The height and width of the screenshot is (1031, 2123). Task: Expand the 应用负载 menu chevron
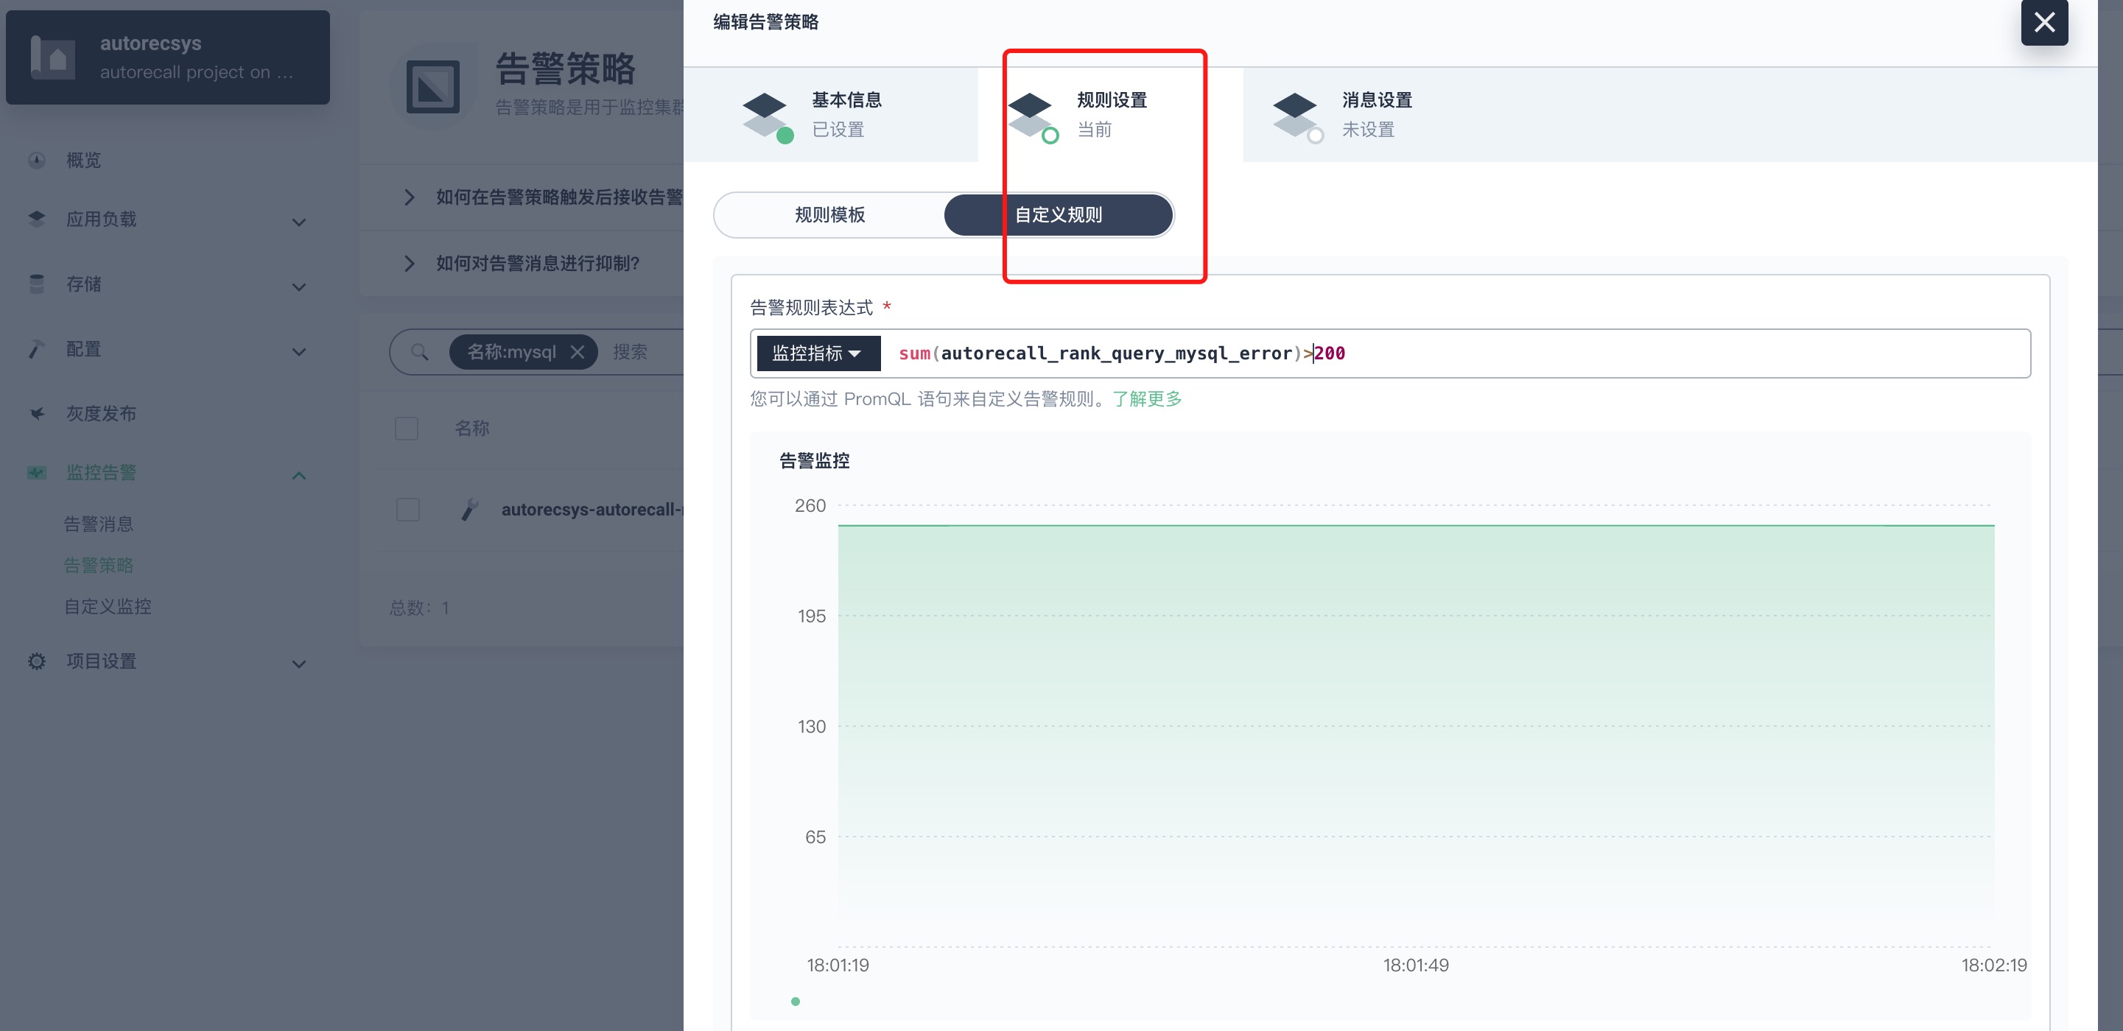299,222
